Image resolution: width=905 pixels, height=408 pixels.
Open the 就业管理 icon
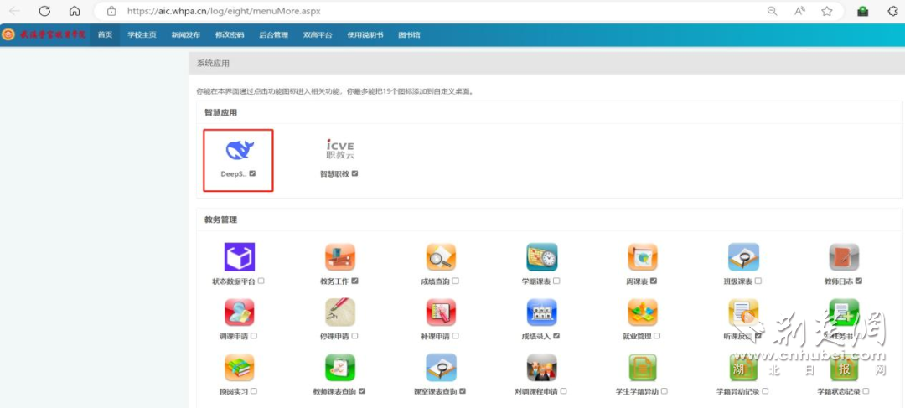click(x=642, y=312)
